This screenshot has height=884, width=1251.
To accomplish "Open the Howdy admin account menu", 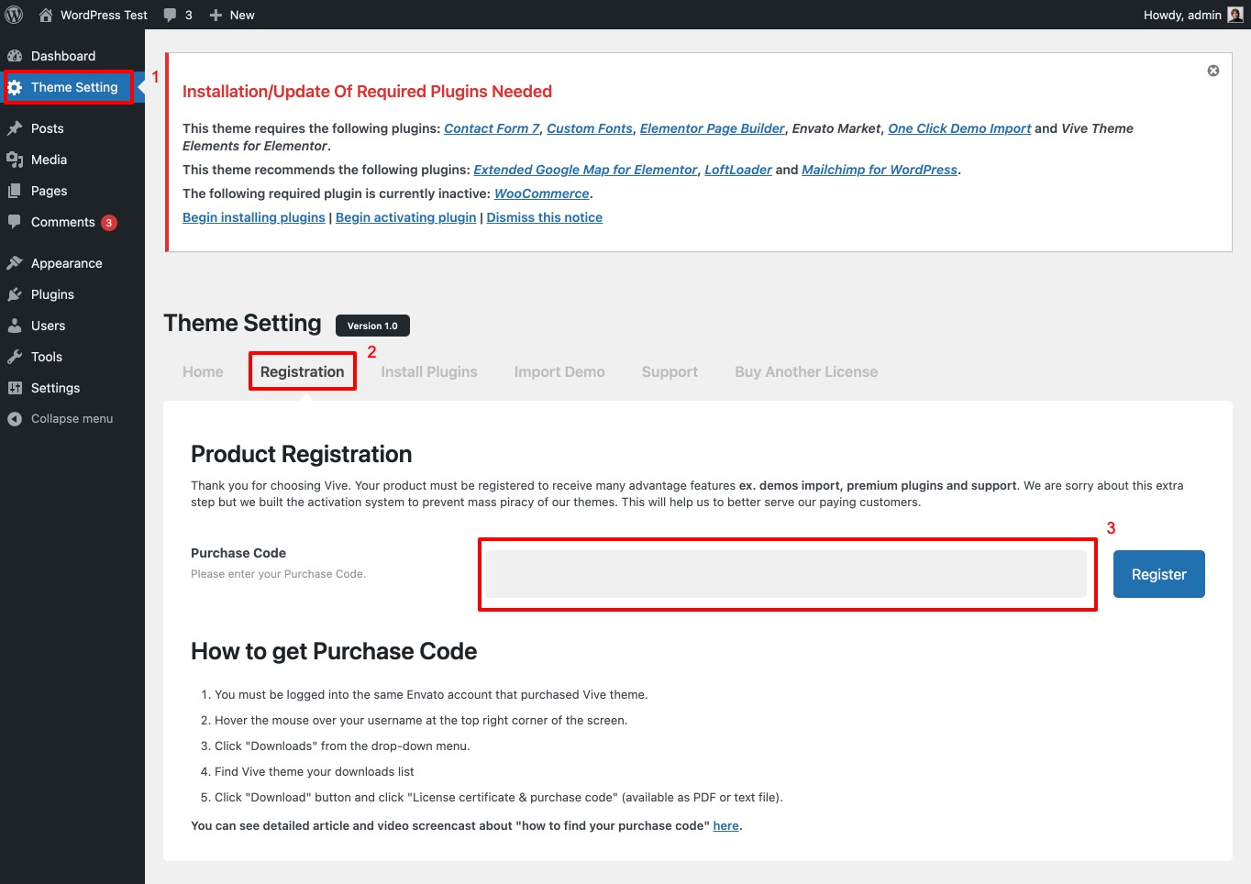I will tap(1183, 15).
